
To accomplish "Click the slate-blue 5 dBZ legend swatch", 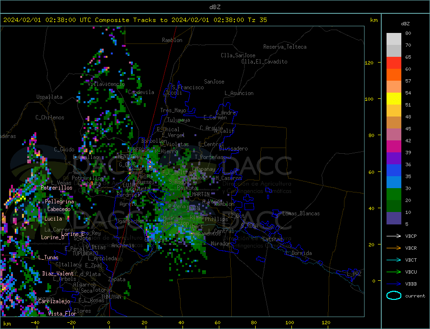I will pos(394,218).
